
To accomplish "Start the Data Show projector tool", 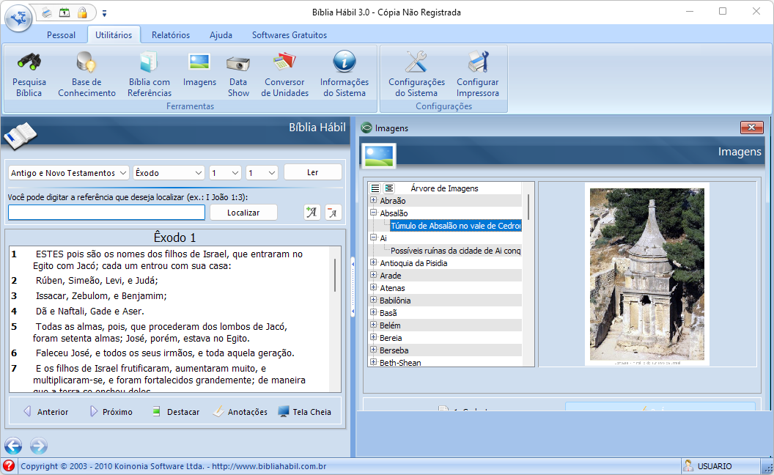I will (238, 74).
